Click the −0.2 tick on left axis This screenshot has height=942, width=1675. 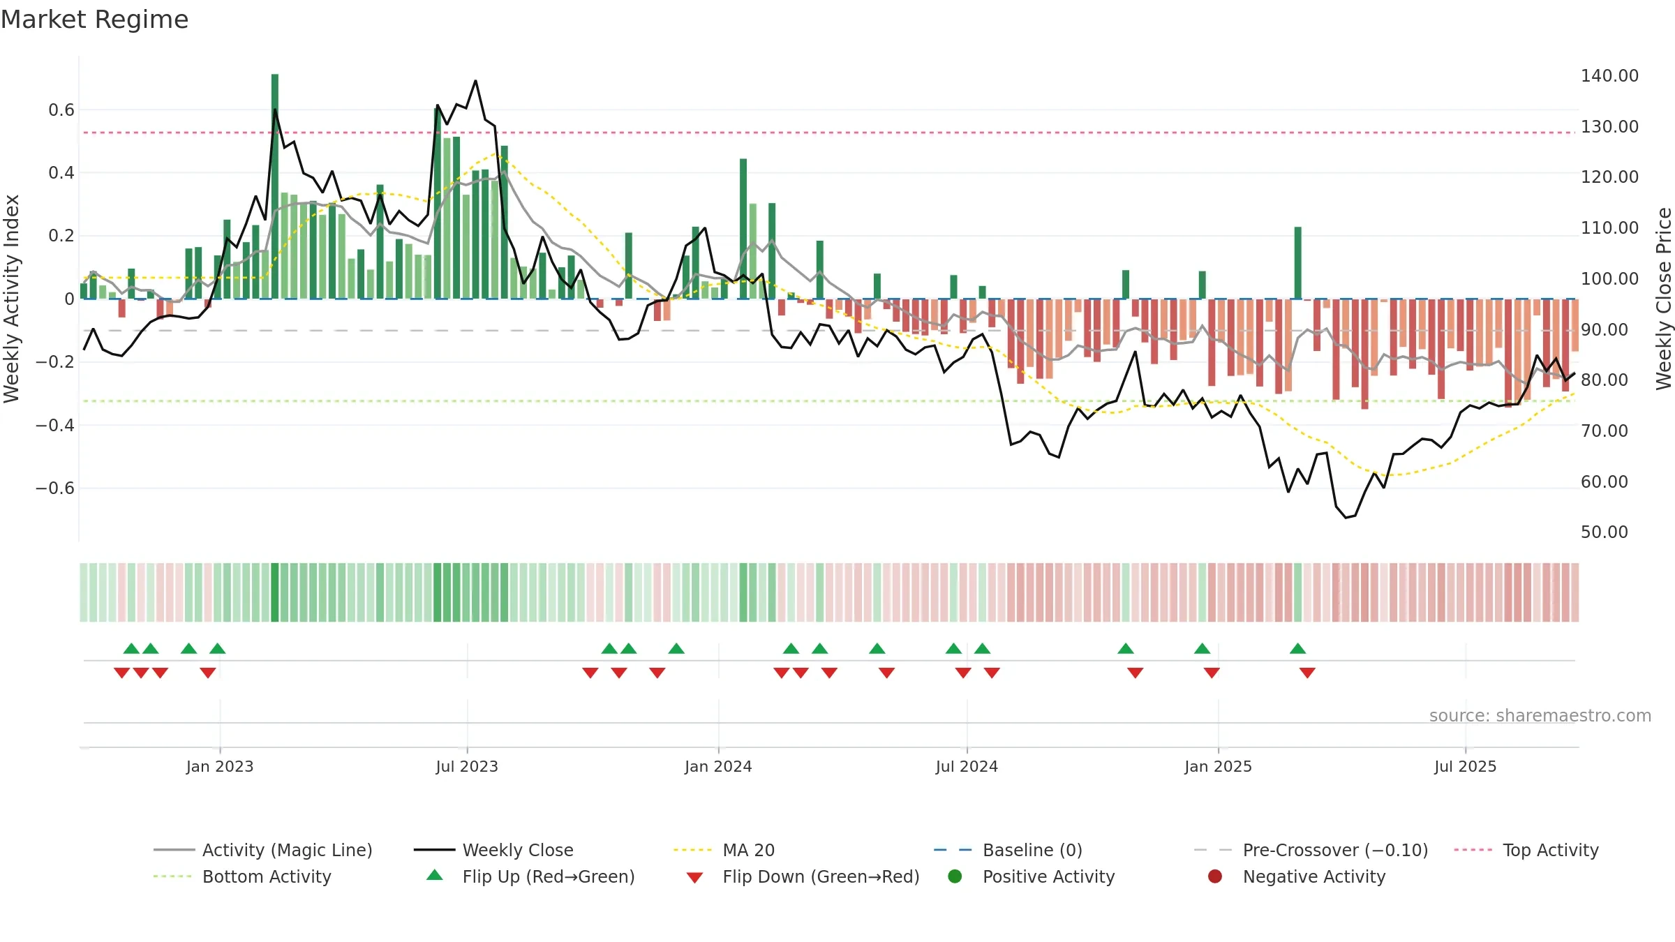[55, 361]
